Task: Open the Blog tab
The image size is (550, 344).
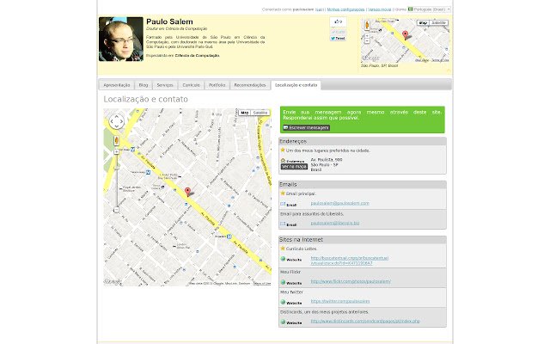Action: click(144, 85)
